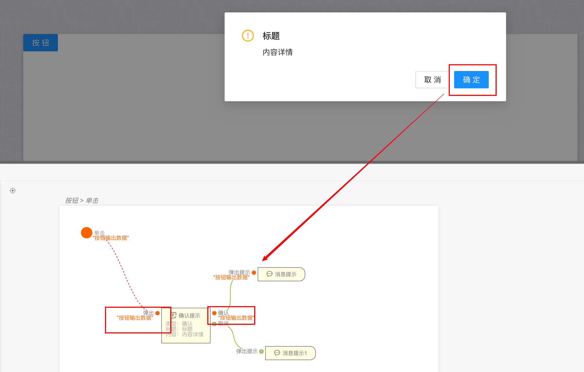Click the checklist icon in 确认提示
The width and height of the screenshot is (584, 372).
[x=174, y=315]
